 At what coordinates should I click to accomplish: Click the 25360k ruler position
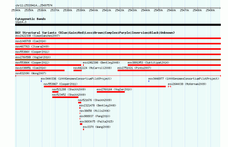pos(42,10)
